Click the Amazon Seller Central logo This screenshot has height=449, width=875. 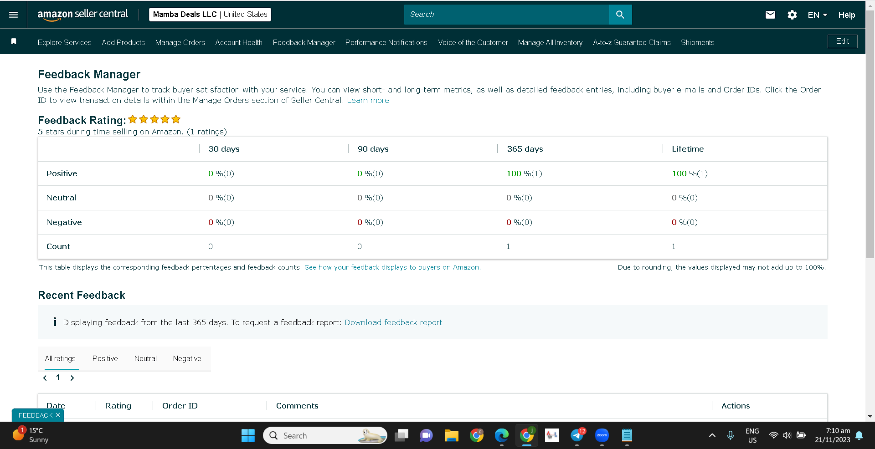(82, 15)
